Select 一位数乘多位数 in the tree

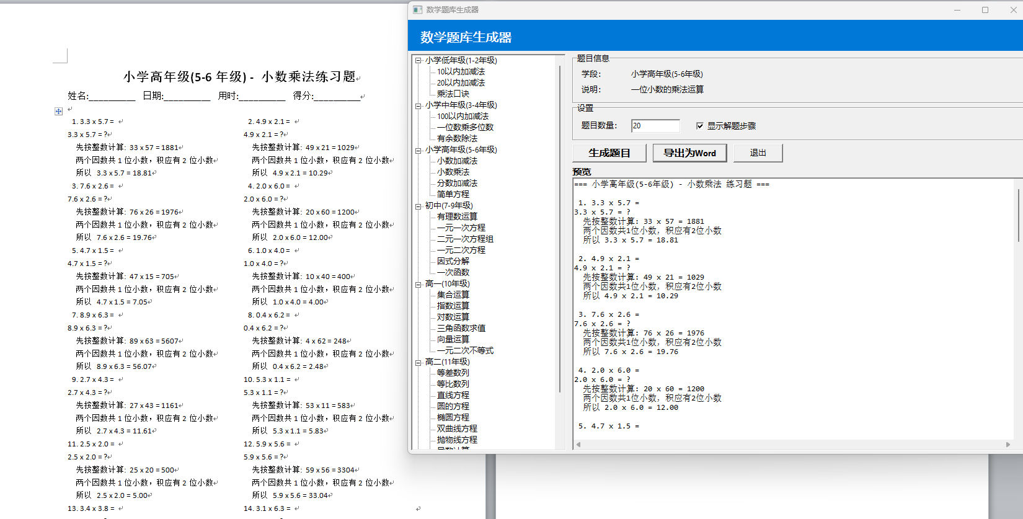[x=465, y=128]
